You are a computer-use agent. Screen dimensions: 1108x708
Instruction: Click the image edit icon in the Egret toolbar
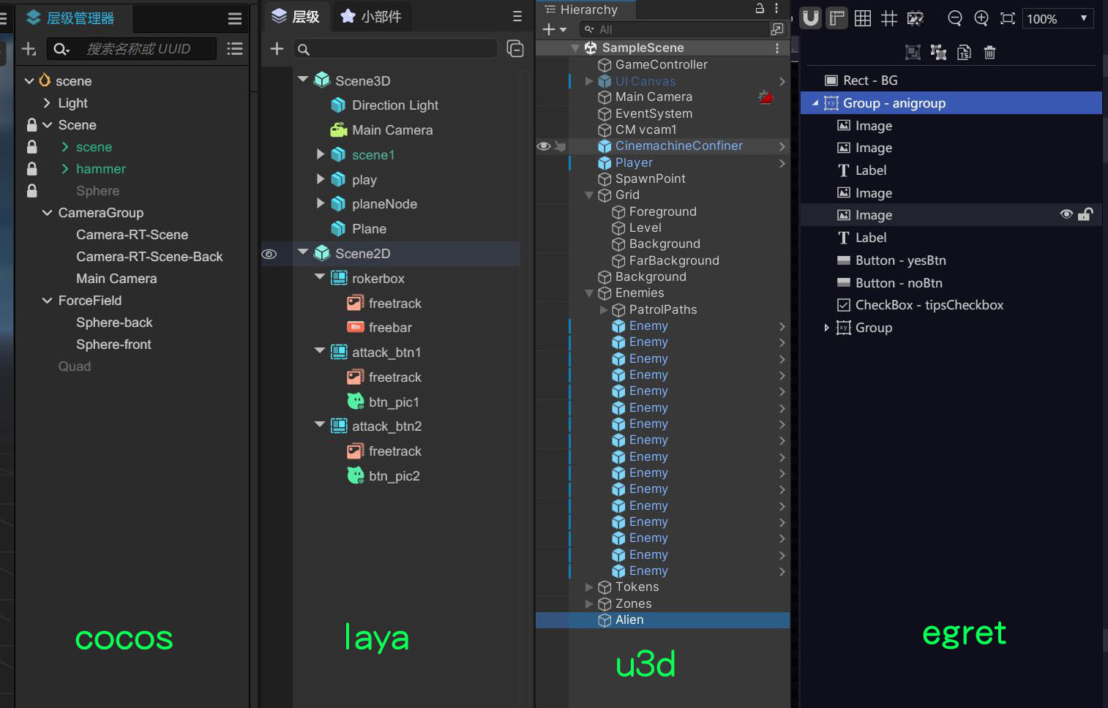[x=916, y=18]
